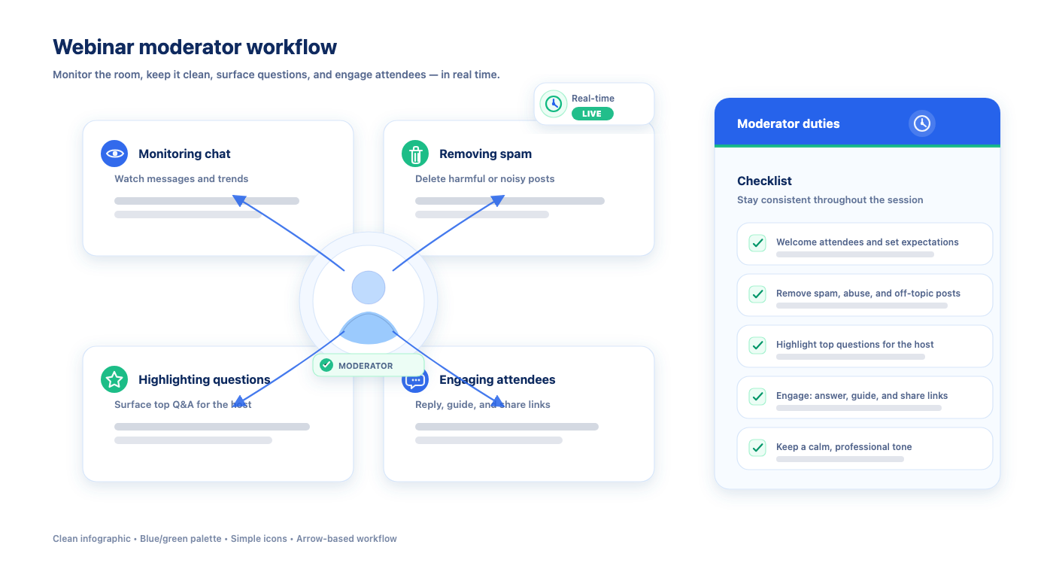This screenshot has width=1053, height=572.
Task: Click the trash can icon for Removing spam
Action: (415, 154)
